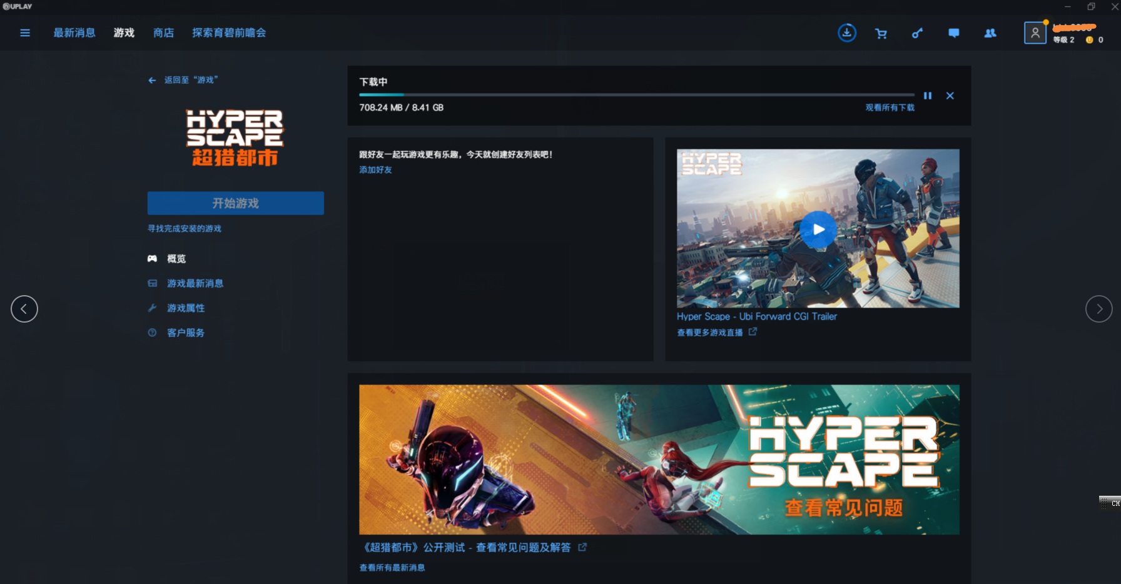Return via 返回至“游戏” link
The width and height of the screenshot is (1121, 584).
click(x=191, y=80)
